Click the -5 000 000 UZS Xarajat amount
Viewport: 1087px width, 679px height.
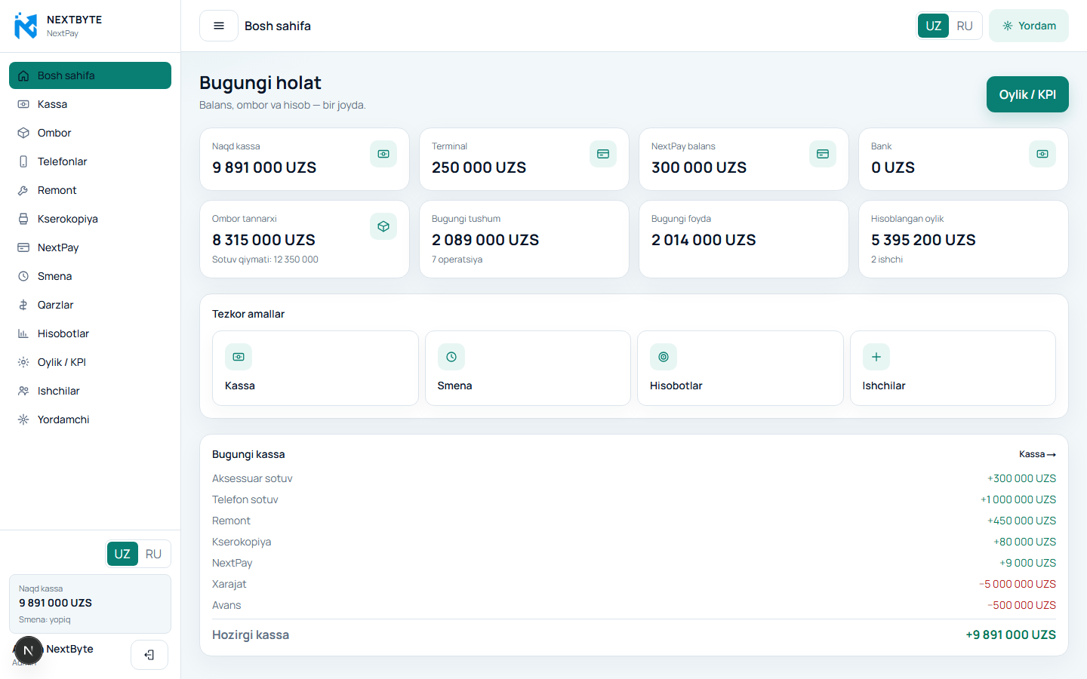pyautogui.click(x=1017, y=584)
